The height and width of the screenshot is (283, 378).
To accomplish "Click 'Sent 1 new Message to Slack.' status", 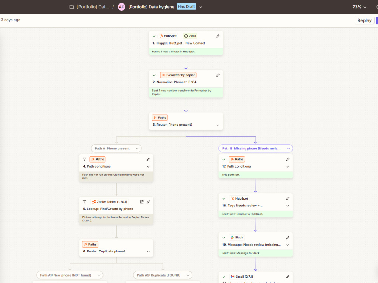I will pos(241,253).
